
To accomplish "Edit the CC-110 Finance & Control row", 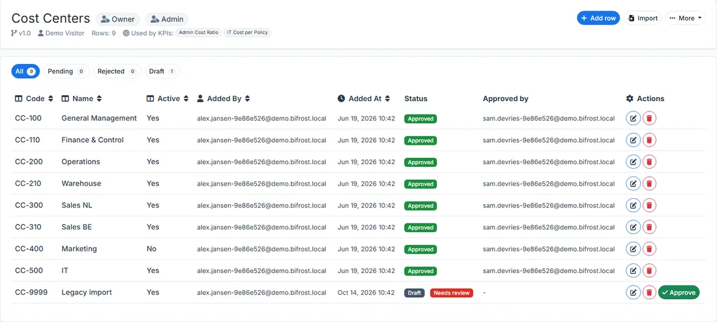I will (x=633, y=140).
